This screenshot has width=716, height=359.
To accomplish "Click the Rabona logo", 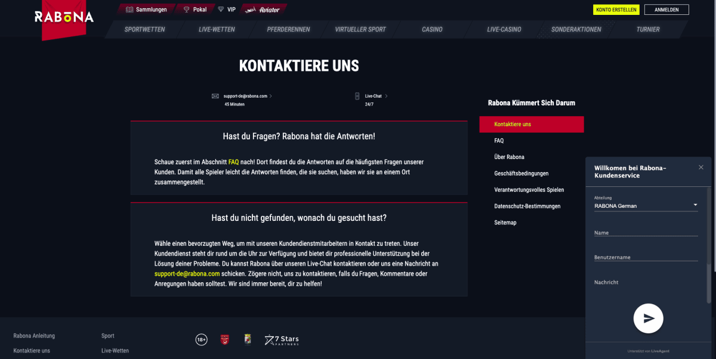I will pyautogui.click(x=64, y=17).
